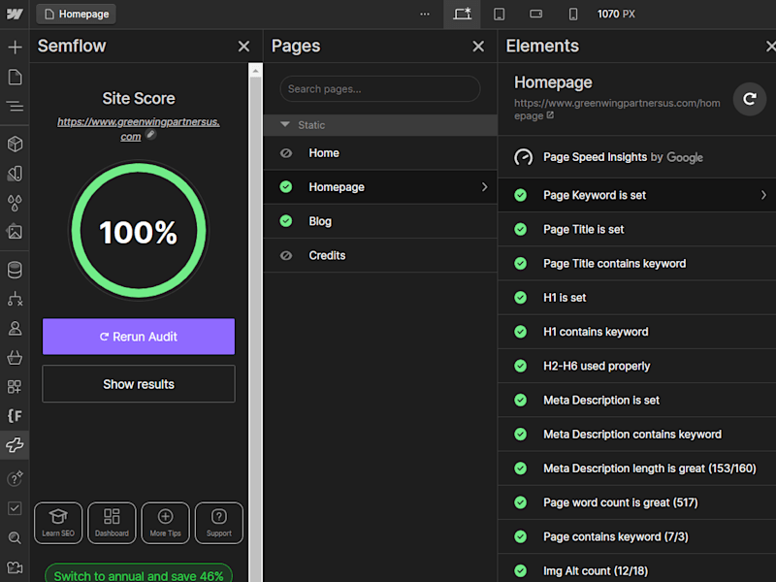The image size is (776, 582).
Task: Select the Home page row
Action: (x=380, y=153)
